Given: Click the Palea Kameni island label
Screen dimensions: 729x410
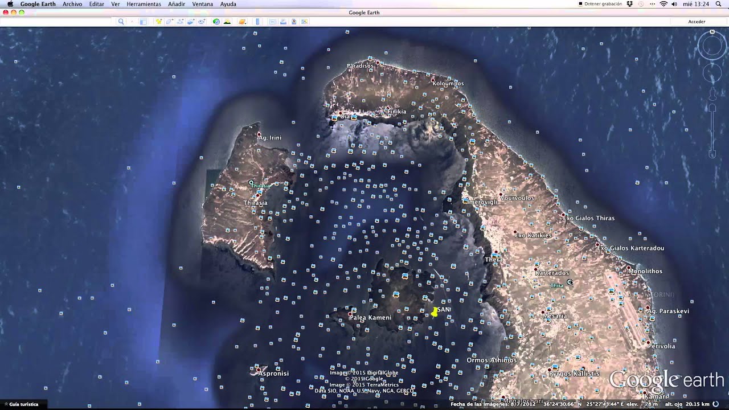Looking at the screenshot, I should [370, 317].
